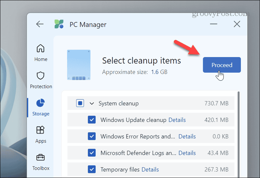Viewport: 260px width, 178px height.
Task: Click the Approximate size 1.6 GB text
Action: pos(135,72)
